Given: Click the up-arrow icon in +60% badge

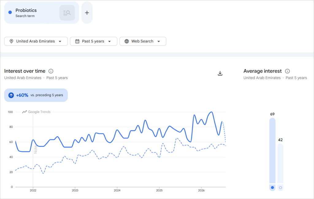Looking at the screenshot, I should (x=11, y=95).
